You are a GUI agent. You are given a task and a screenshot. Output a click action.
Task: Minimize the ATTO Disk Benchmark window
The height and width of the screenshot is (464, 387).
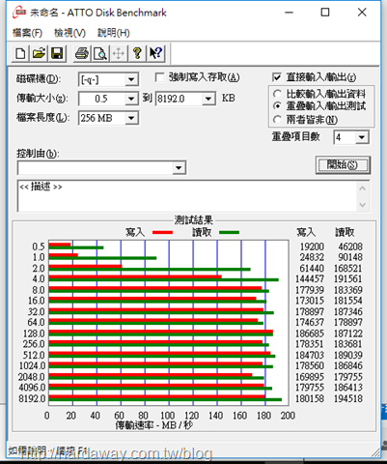point(289,13)
